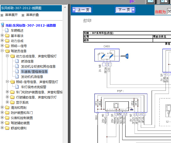Click the document icon next to 发动机机油信息
171x143 pixels.
point(17,76)
